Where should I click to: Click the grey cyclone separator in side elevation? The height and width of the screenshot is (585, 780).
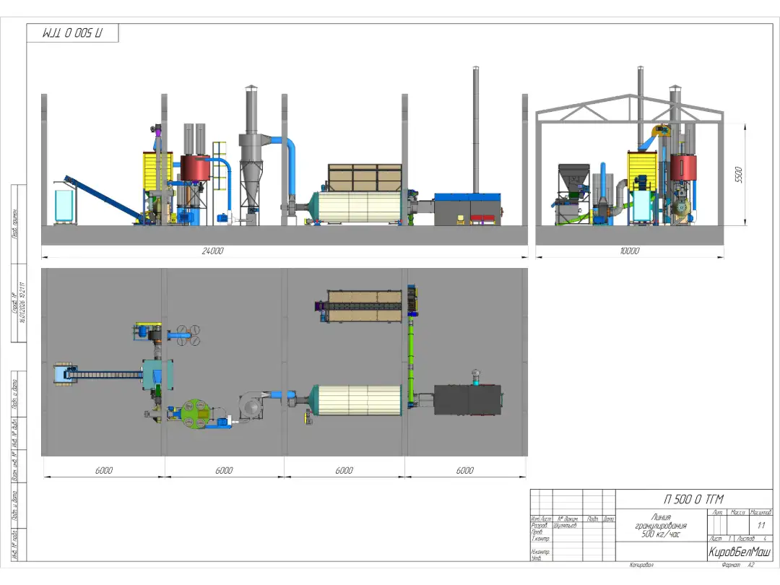coord(251,166)
